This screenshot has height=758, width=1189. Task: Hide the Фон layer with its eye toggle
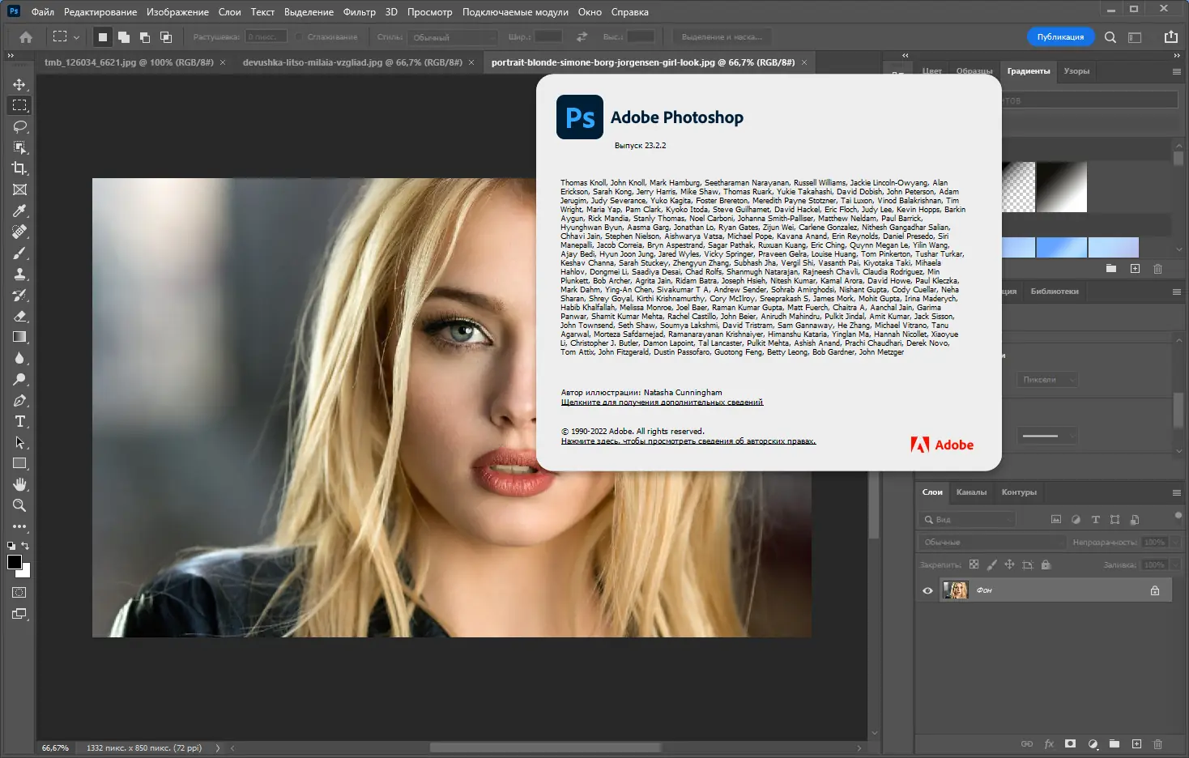927,590
